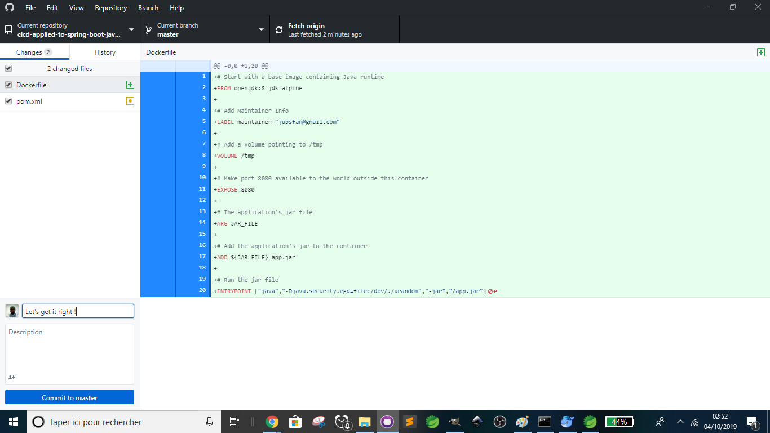Viewport: 770px width, 433px height.
Task: Open Docker Desktop whale icon in taskbar
Action: tap(568, 422)
